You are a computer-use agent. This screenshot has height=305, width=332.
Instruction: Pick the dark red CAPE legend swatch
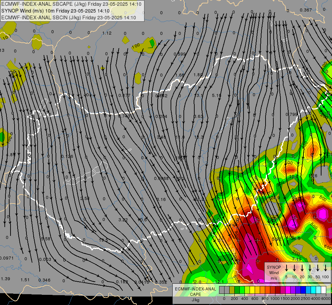[278, 290]
